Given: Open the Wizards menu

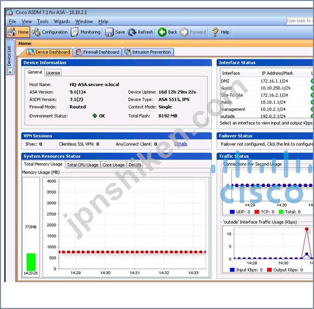Looking at the screenshot, I should pos(62,21).
